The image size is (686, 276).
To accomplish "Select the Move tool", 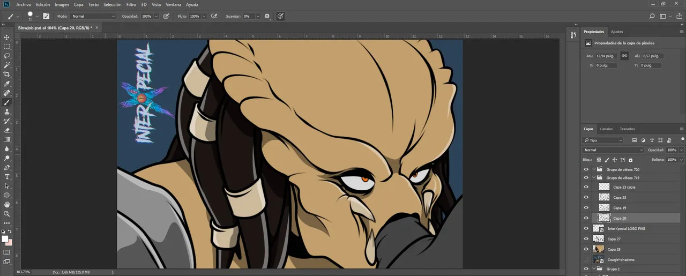I will (x=7, y=38).
